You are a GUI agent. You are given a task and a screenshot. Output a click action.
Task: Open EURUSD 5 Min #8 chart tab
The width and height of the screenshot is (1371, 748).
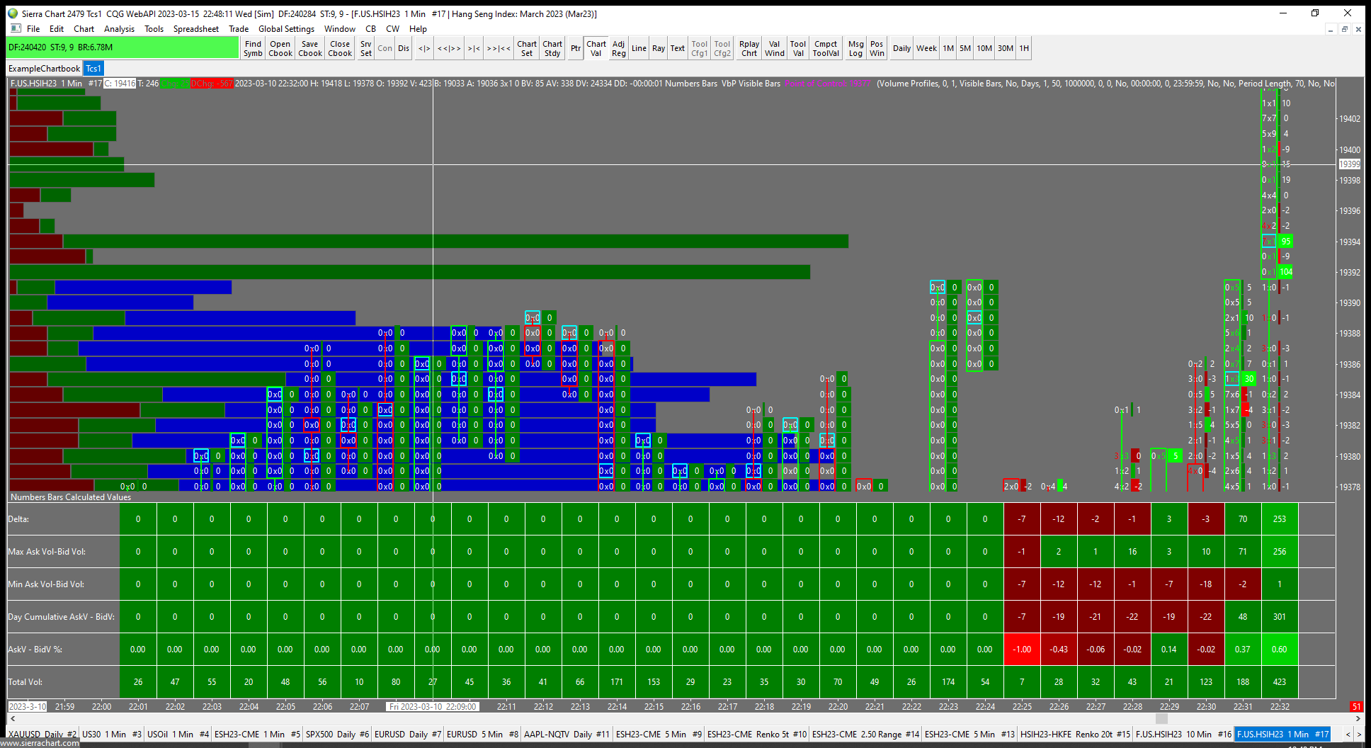(x=482, y=735)
